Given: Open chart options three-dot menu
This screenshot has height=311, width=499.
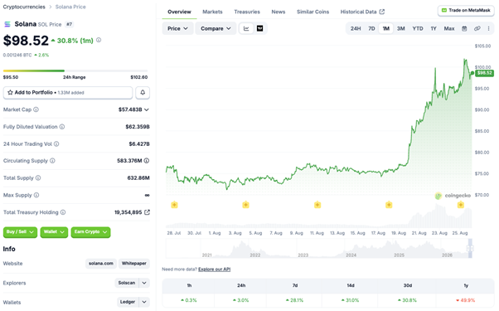Looking at the screenshot, I should click(x=488, y=29).
